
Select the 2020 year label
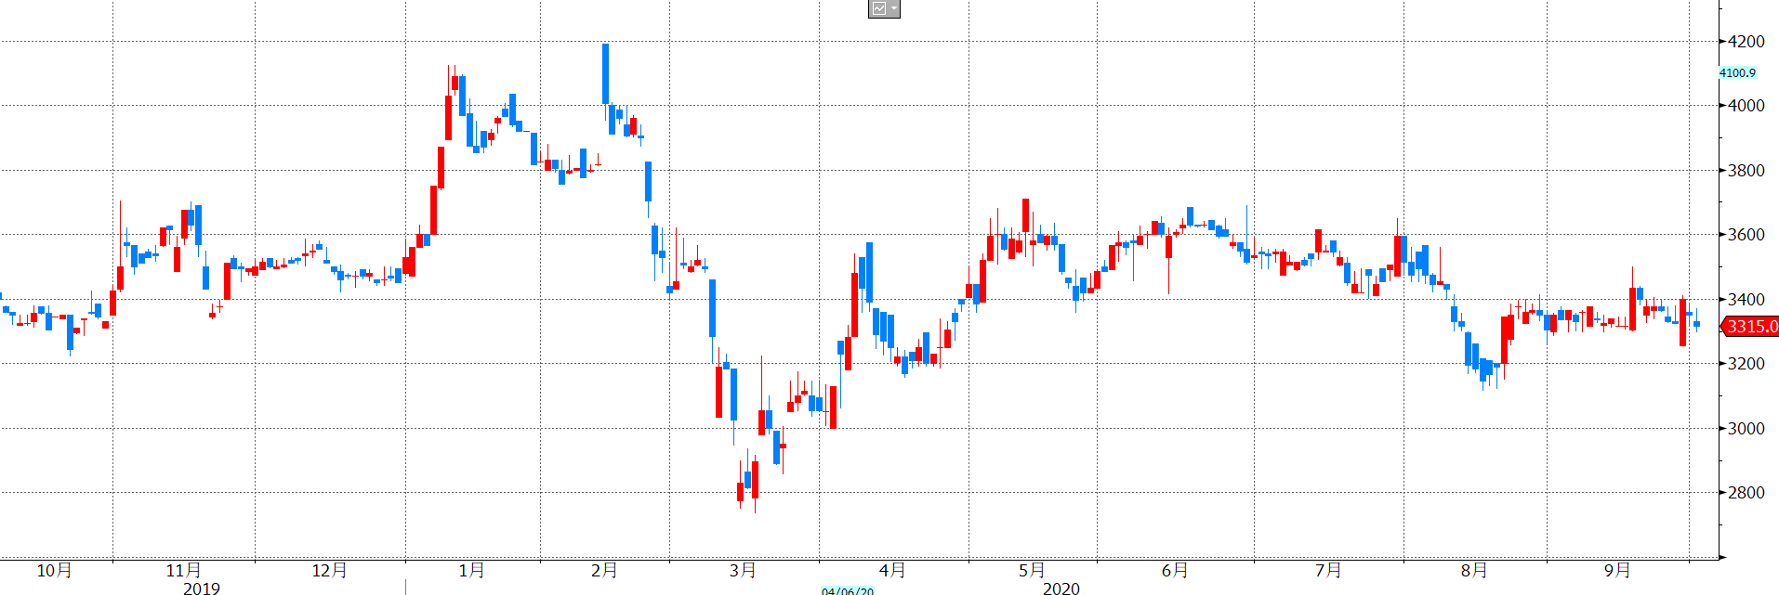[x=1061, y=588]
